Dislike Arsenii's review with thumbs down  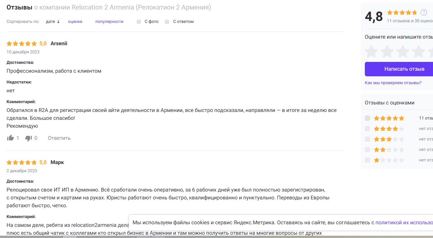point(29,138)
